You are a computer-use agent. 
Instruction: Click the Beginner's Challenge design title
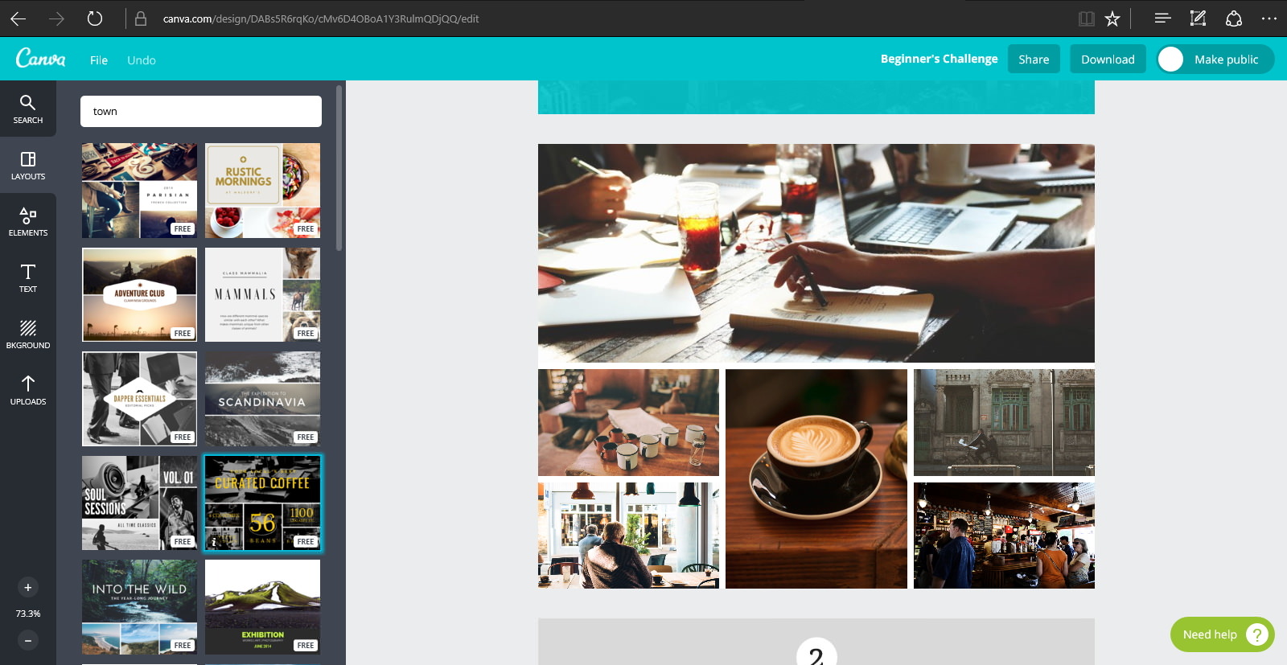click(939, 59)
